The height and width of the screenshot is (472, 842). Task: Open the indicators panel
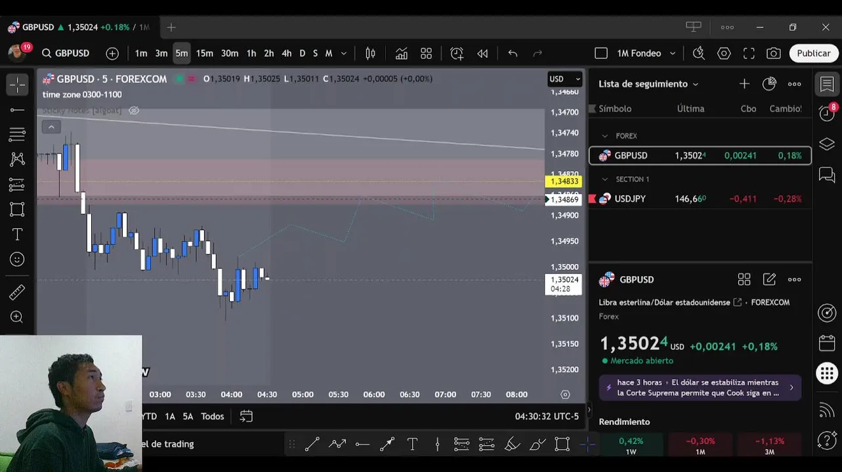pyautogui.click(x=401, y=53)
